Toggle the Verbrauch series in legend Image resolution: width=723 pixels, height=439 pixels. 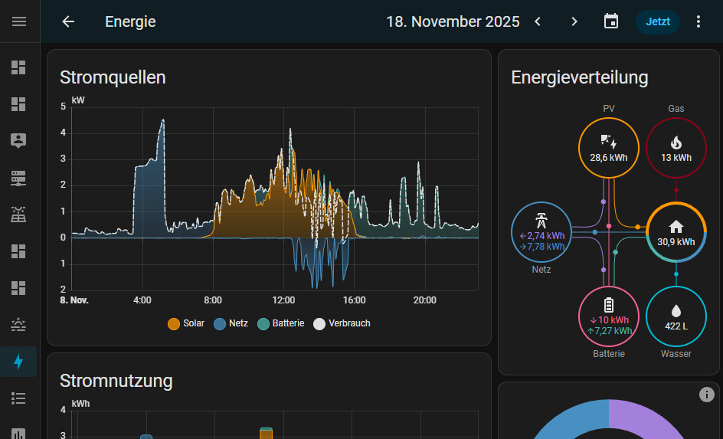pos(342,323)
